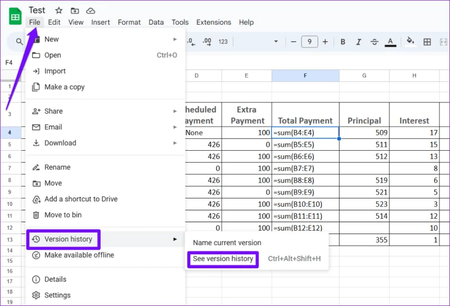Select the Interest header cell
The height and width of the screenshot is (306, 450).
click(414, 115)
